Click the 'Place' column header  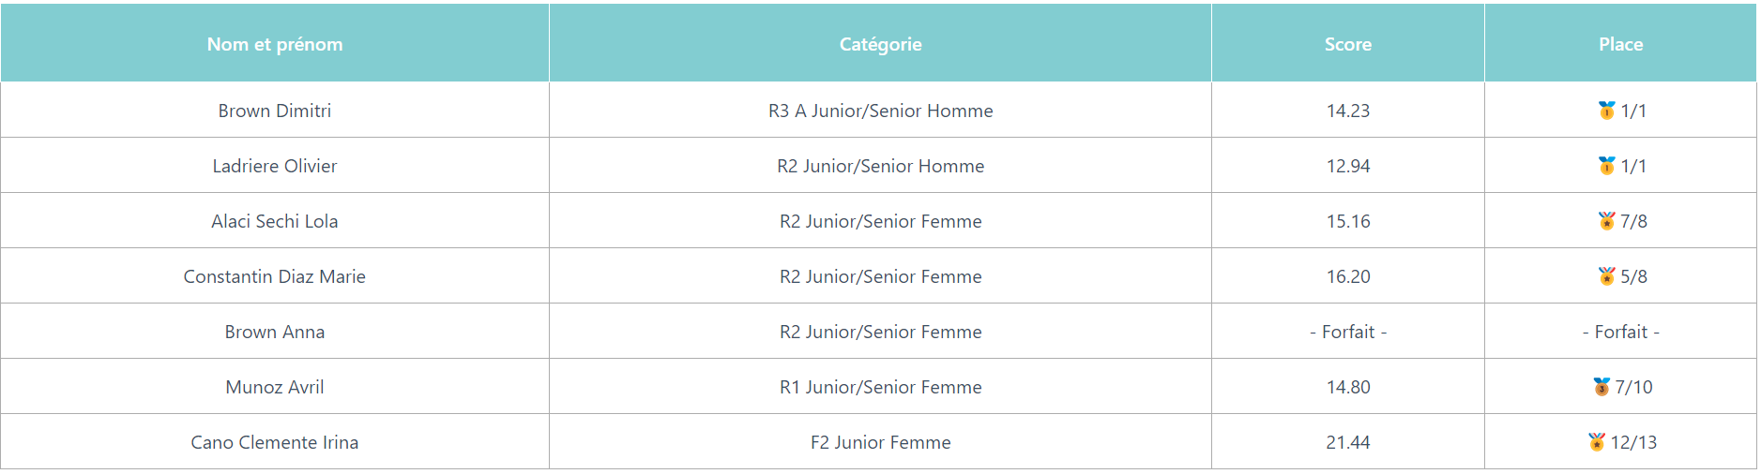[1620, 44]
